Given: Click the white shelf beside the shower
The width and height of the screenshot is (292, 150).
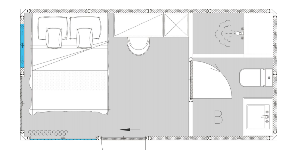Looking at the screenshot, I should tap(259, 34).
